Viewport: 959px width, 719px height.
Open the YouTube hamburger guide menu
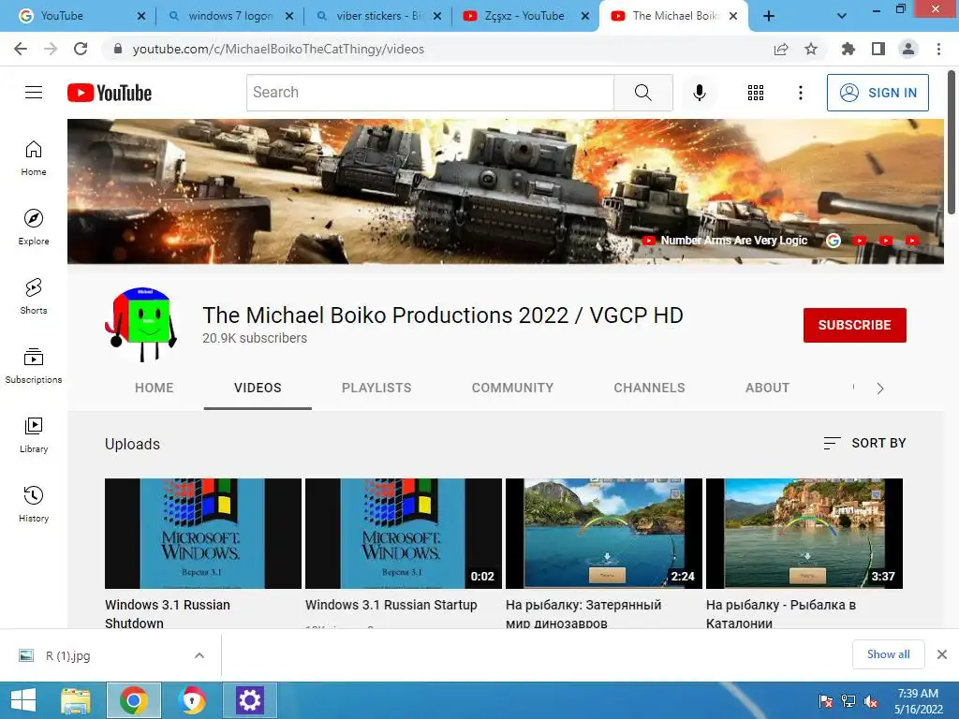point(34,93)
